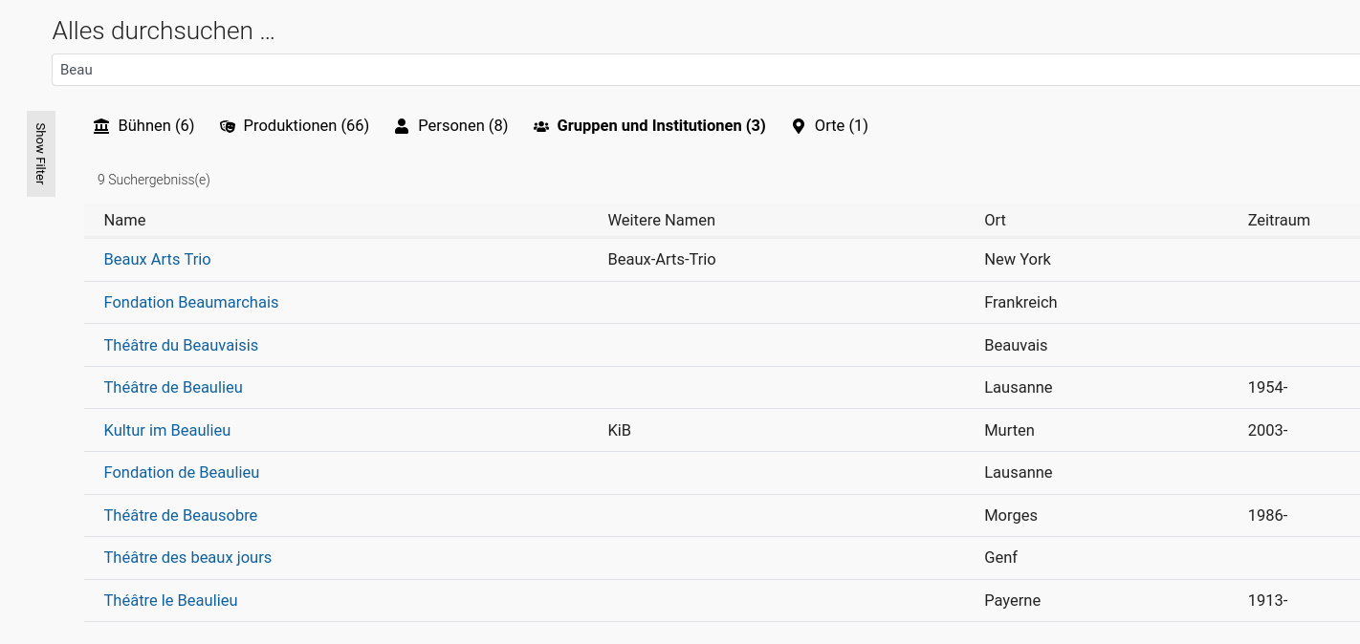1360x644 pixels.
Task: Click the Frankreich location cell
Action: (x=1020, y=302)
